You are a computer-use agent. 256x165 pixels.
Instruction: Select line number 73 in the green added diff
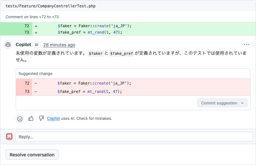click(x=27, y=32)
